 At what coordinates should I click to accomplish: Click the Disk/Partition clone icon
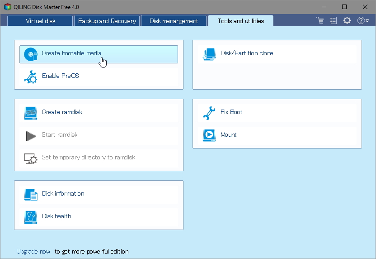click(209, 54)
